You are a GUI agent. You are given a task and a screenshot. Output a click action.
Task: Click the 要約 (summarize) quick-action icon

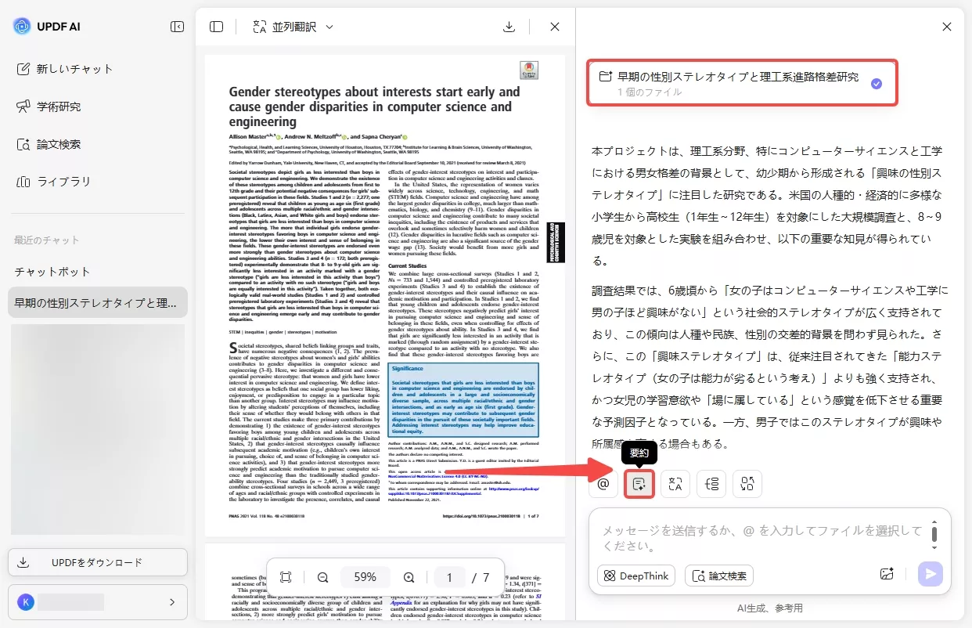click(x=639, y=483)
